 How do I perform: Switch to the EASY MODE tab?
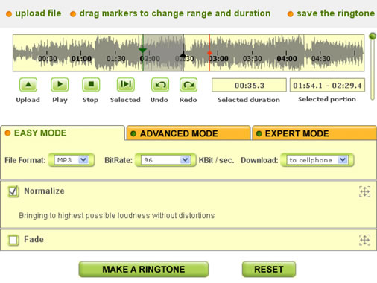point(63,133)
